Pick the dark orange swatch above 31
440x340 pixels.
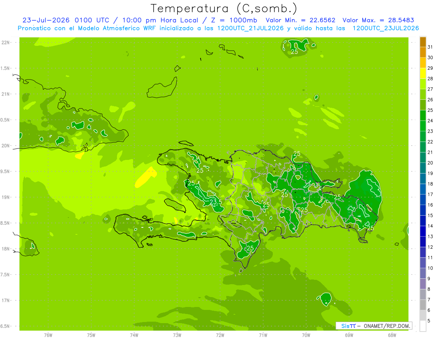coord(423,42)
